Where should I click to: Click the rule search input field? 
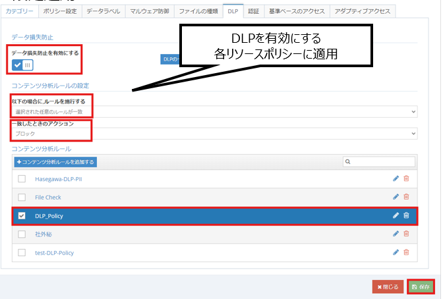click(379, 162)
